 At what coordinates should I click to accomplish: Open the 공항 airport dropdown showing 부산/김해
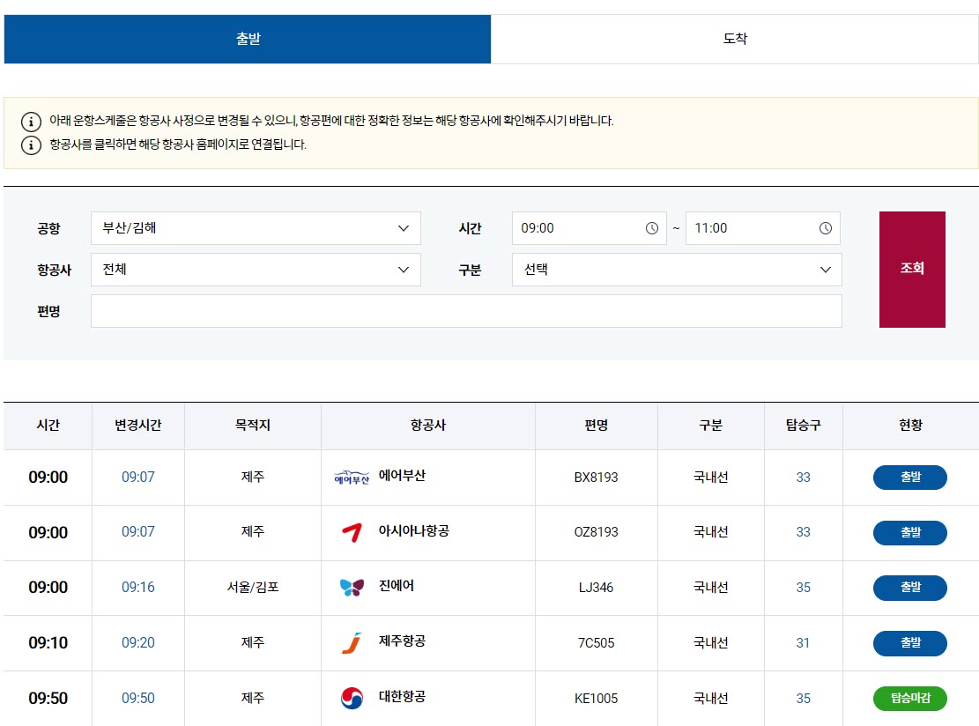click(256, 228)
